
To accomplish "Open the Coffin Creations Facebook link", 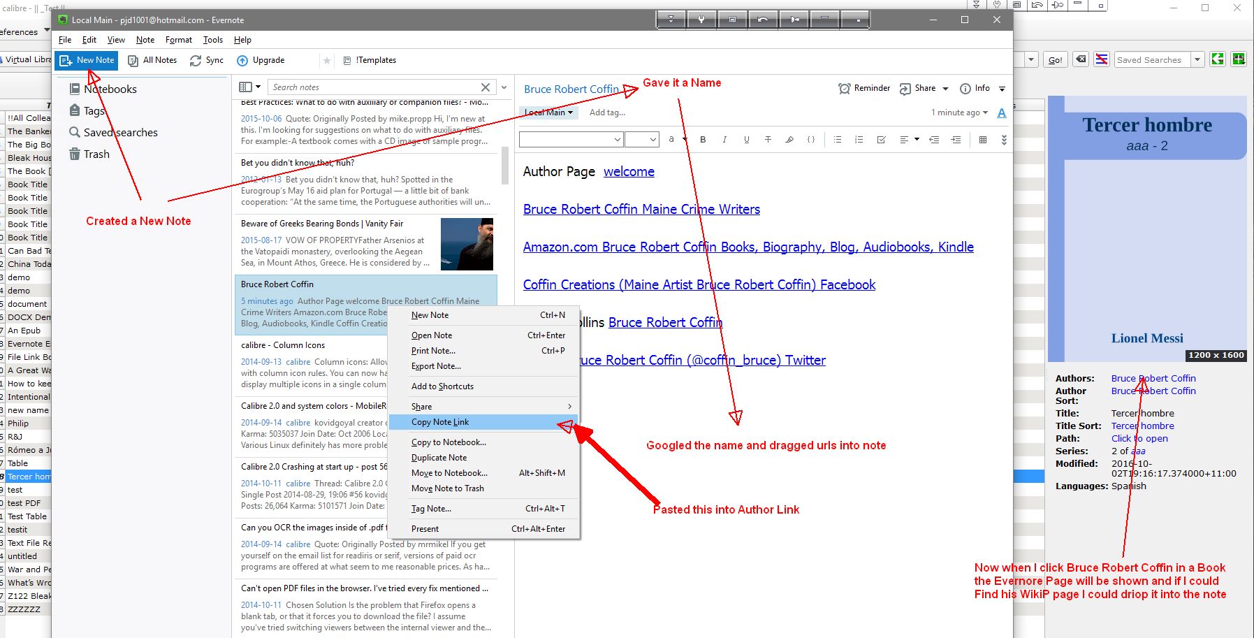I will coord(699,284).
